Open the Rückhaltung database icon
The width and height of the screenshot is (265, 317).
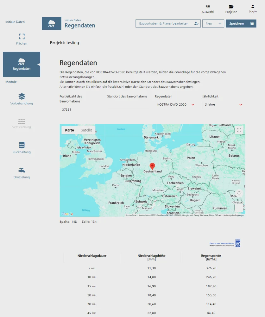pyautogui.click(x=22, y=145)
